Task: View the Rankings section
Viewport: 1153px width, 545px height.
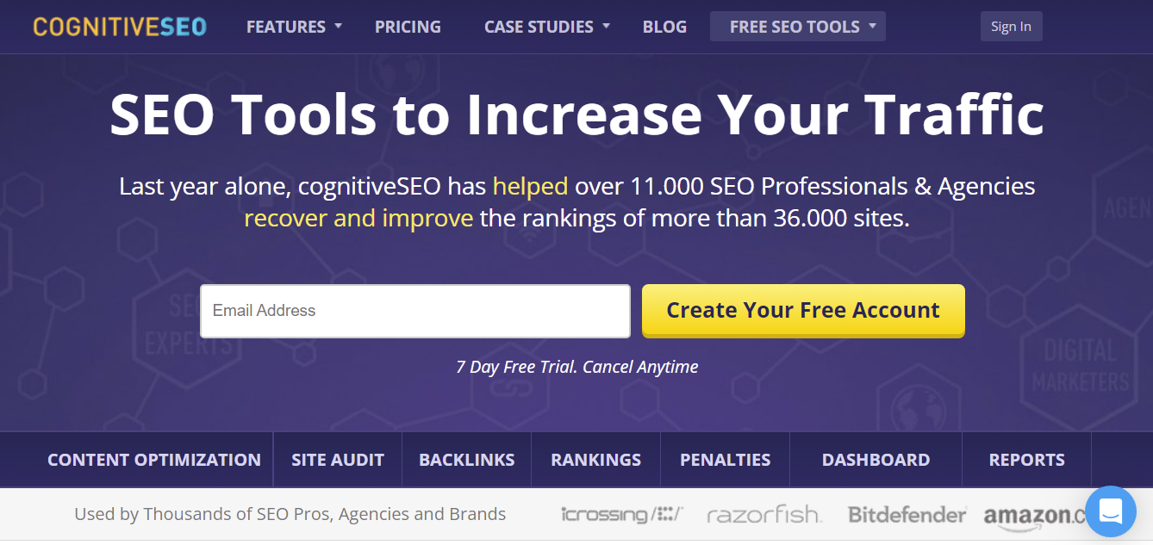Action: pos(595,459)
